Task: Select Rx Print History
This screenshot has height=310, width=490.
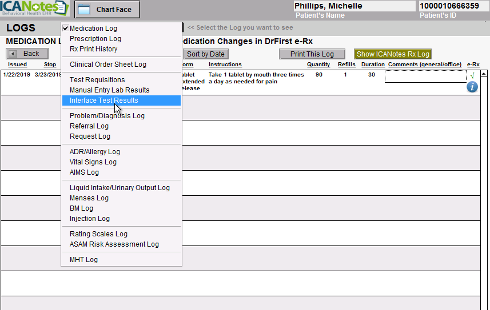Action: (93, 49)
